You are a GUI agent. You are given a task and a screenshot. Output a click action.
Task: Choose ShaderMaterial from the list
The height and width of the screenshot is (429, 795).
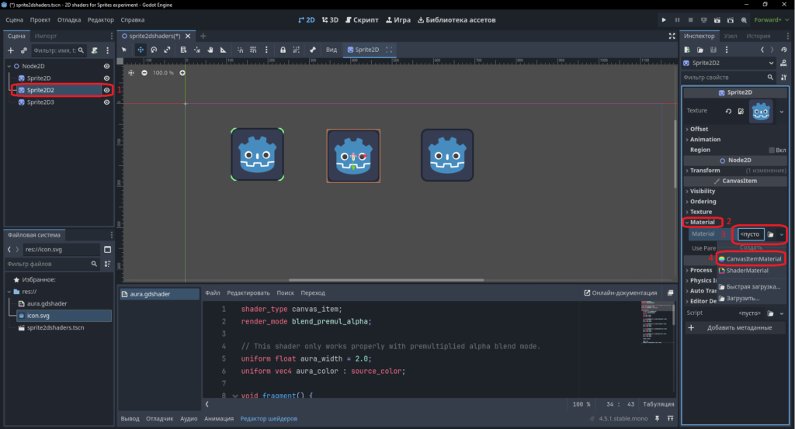coord(743,271)
